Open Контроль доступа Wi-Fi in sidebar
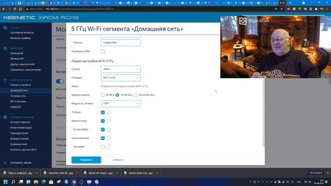Viewport: 331px width, 186px height. click(23, 150)
